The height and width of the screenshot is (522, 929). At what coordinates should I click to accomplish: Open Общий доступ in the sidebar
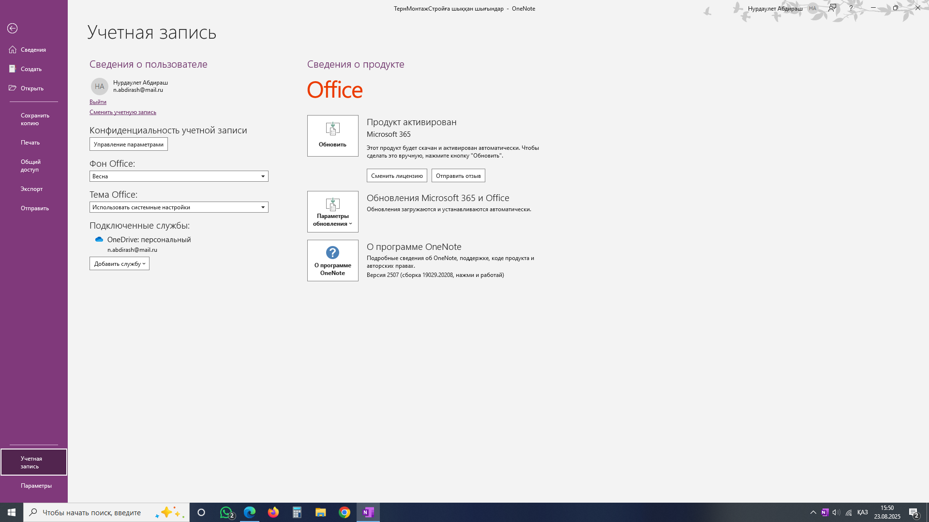34,166
